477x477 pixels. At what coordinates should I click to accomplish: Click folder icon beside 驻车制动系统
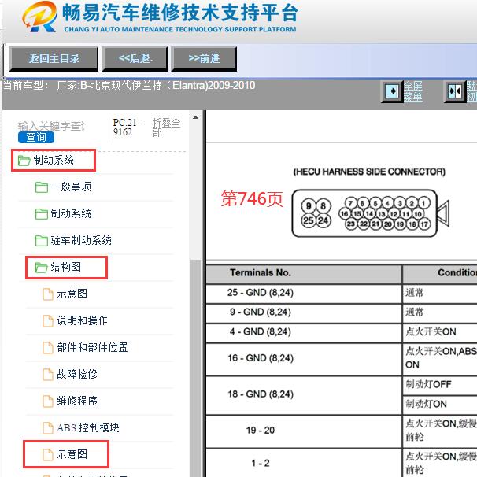tap(42, 241)
